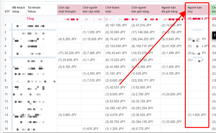216x133 pixels.
Task: Open cell (1) 9,000 JPY
Action: click(x=114, y=94)
